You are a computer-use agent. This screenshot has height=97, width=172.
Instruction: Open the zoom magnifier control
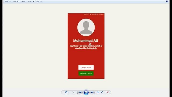(x=66, y=92)
